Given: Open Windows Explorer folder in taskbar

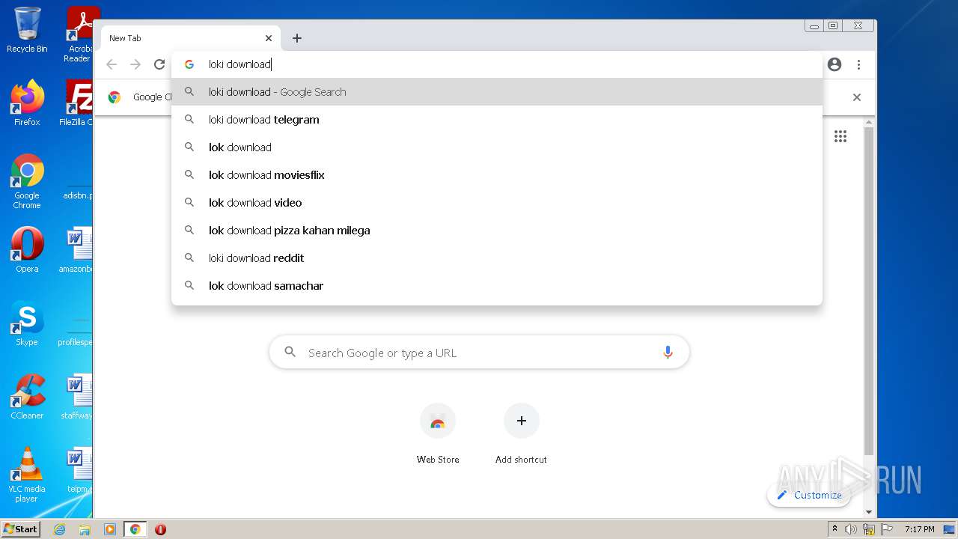Looking at the screenshot, I should (x=85, y=529).
